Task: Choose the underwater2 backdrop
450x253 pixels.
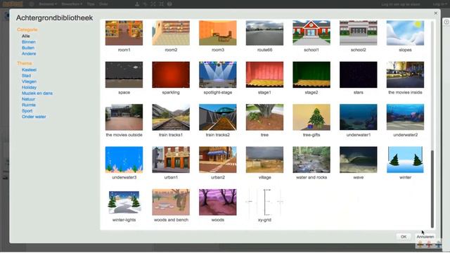Action: point(405,117)
